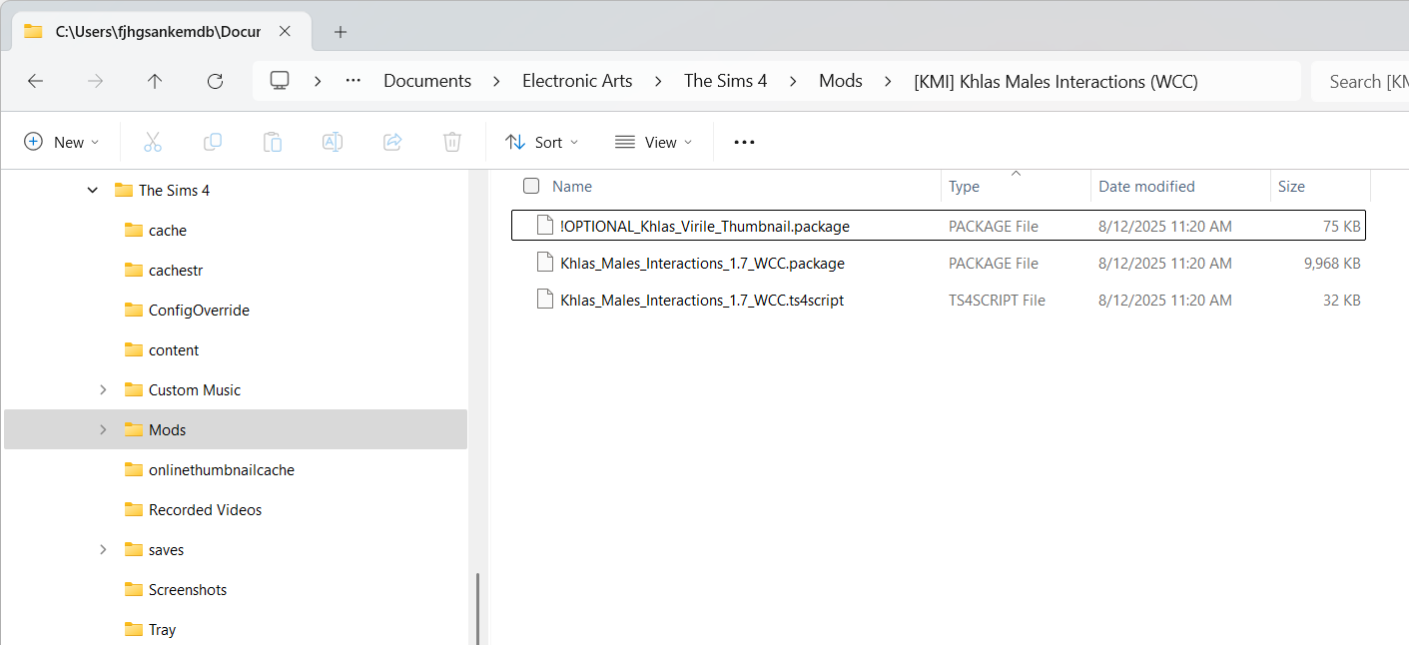The image size is (1409, 645).
Task: Go back to previous folder
Action: click(36, 81)
